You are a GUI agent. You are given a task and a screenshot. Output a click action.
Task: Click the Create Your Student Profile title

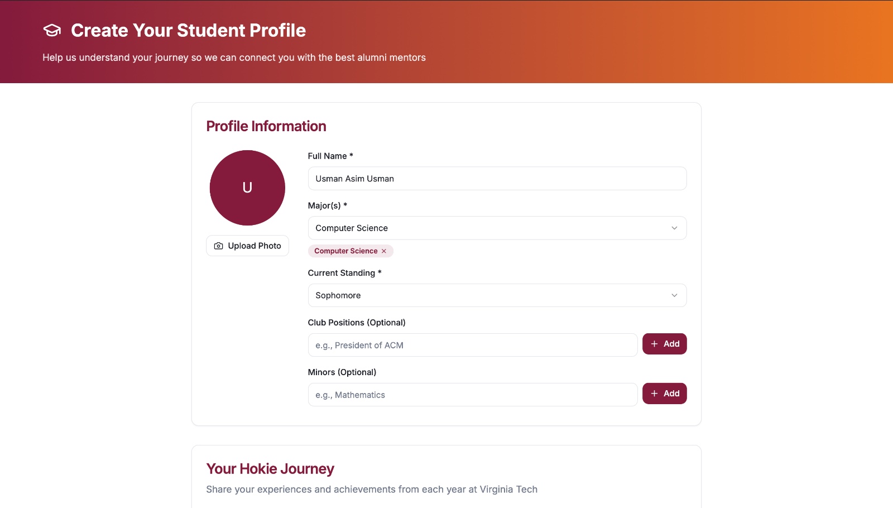[188, 30]
